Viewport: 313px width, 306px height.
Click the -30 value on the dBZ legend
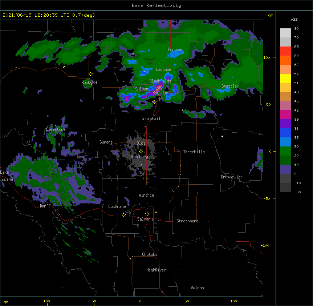(297, 192)
